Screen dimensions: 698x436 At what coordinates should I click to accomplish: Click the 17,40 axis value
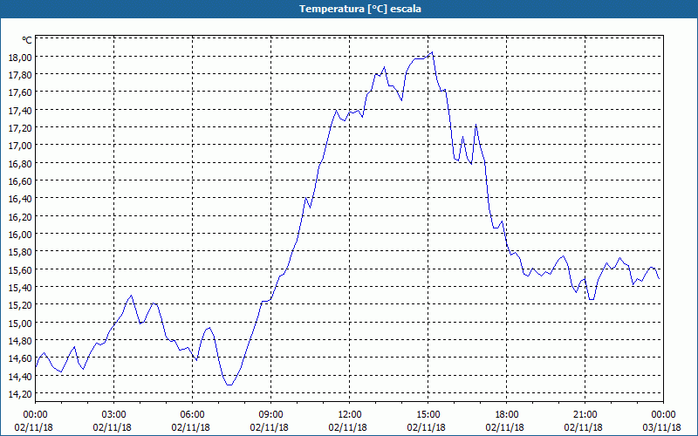click(20, 111)
